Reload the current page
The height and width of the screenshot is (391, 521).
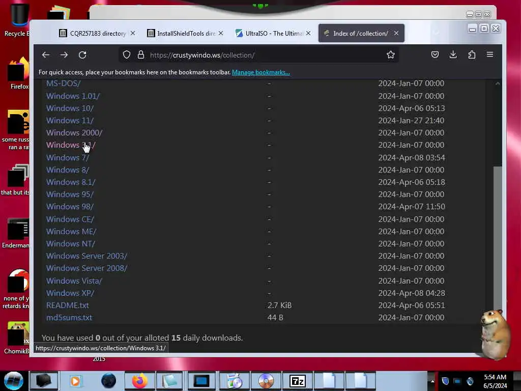pos(82,55)
